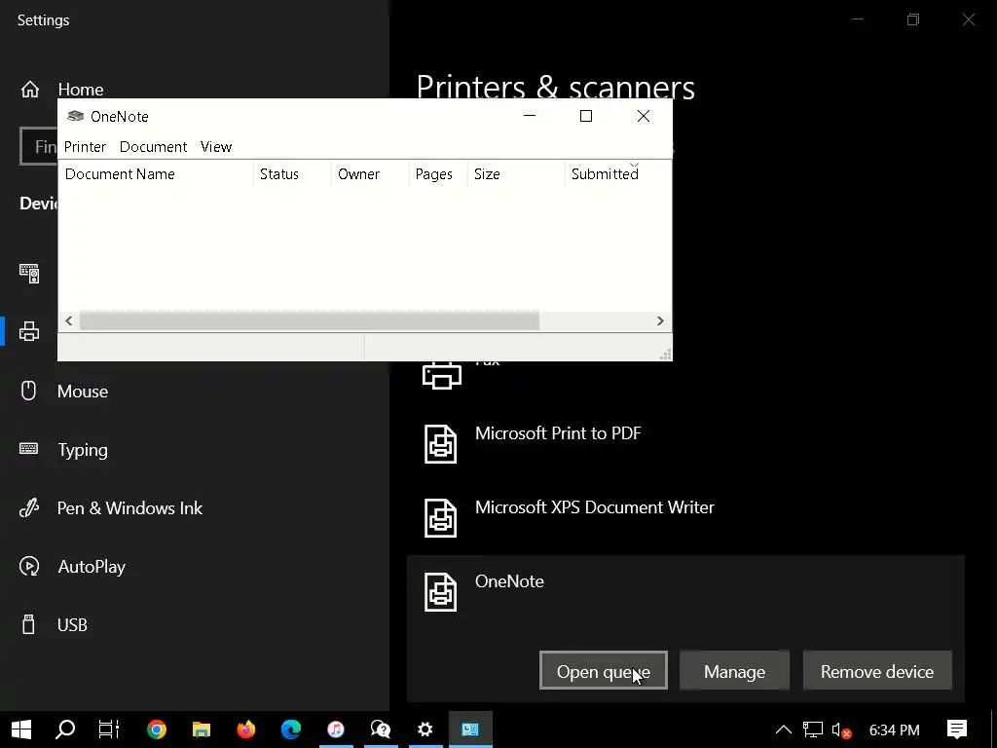
Task: Click the Microsoft Print to PDF icon
Action: [440, 444]
